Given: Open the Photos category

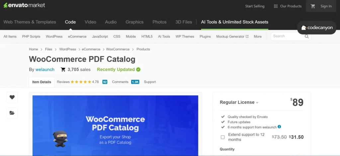Looking at the screenshot, I should (x=159, y=22).
